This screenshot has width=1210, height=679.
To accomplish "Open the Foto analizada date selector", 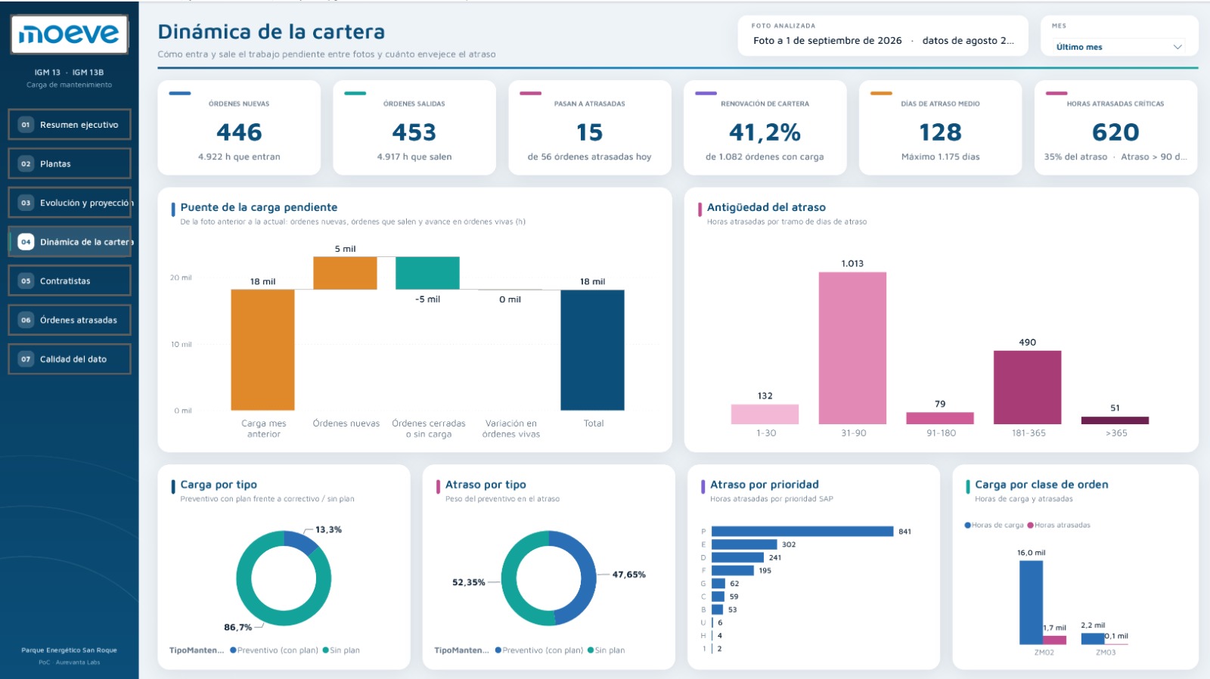I will [x=883, y=36].
